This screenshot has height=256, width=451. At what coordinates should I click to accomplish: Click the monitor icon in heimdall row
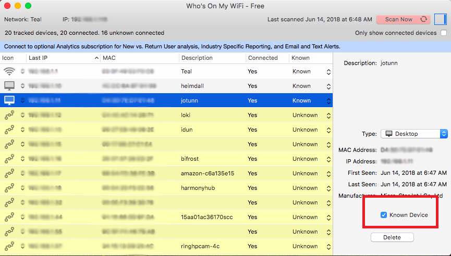[x=9, y=86]
